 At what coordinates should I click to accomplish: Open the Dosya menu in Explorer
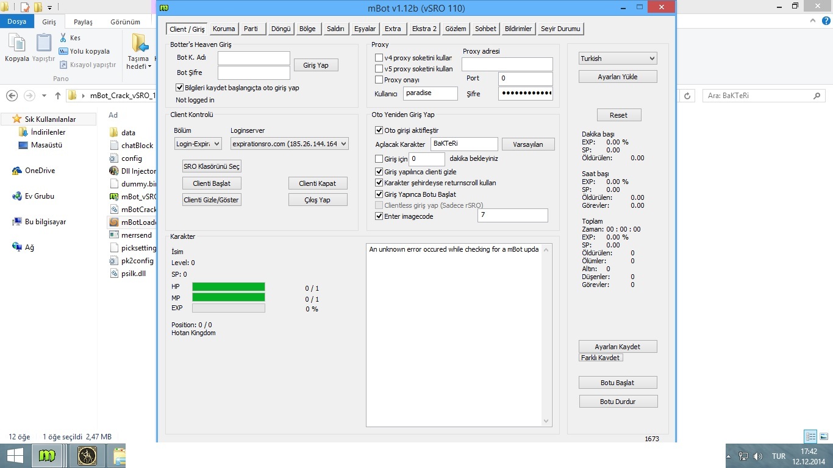[x=17, y=21]
